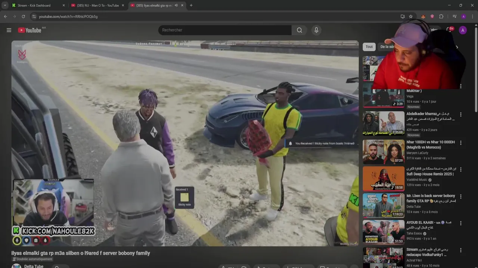Screen dimensions: 478x268
Task: Click the video title 'ilyas elmalki gta rp m3a silben'
Action: pyautogui.click(x=81, y=253)
